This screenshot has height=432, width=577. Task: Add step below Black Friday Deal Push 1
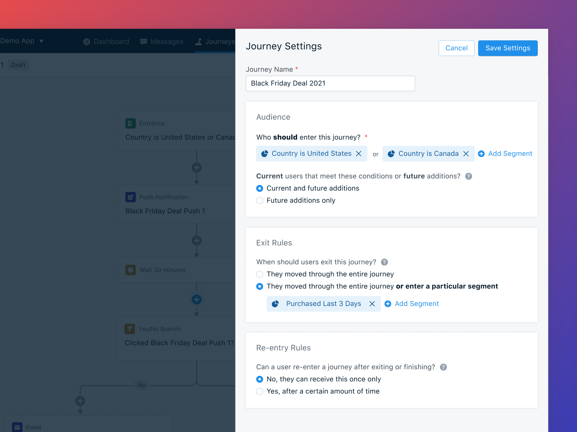point(197,240)
